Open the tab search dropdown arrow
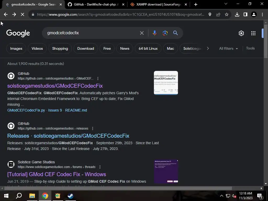Image resolution: width=268 pixels, height=201 pixels. [x=226, y=4]
